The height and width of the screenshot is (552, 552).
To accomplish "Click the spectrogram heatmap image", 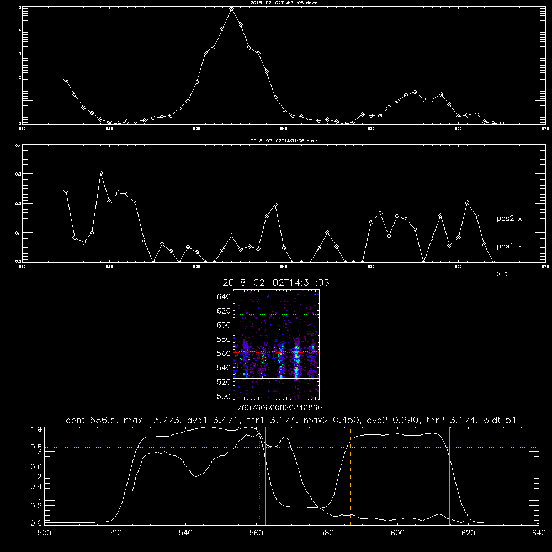I will coord(276,344).
